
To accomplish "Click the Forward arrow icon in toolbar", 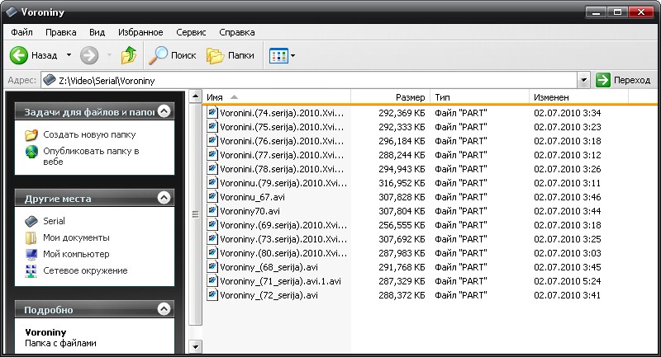I will (x=89, y=55).
